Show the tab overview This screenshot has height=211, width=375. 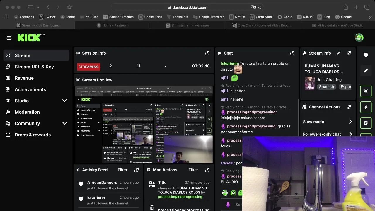pos(367,7)
